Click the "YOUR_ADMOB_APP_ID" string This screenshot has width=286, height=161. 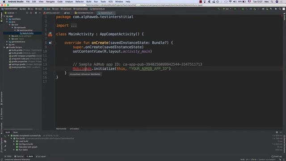[149, 69]
